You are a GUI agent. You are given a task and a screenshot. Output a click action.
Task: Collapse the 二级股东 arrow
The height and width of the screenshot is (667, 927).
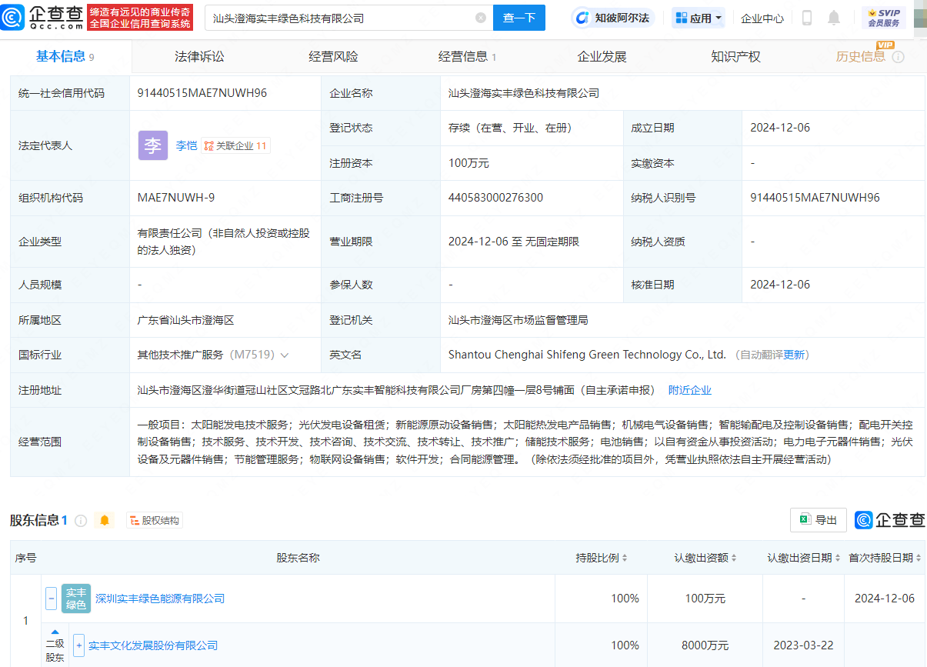(x=55, y=632)
